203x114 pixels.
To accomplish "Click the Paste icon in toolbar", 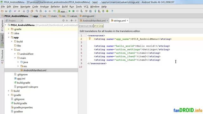I will 32,11.
